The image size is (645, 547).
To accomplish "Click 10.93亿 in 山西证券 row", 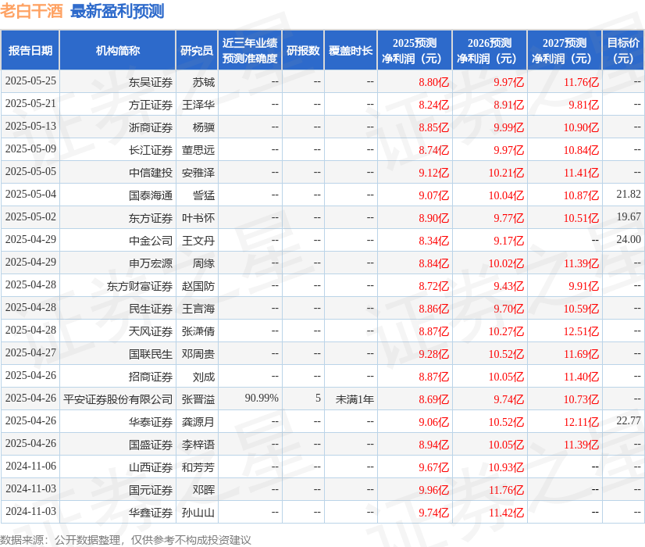I will click(x=506, y=467).
